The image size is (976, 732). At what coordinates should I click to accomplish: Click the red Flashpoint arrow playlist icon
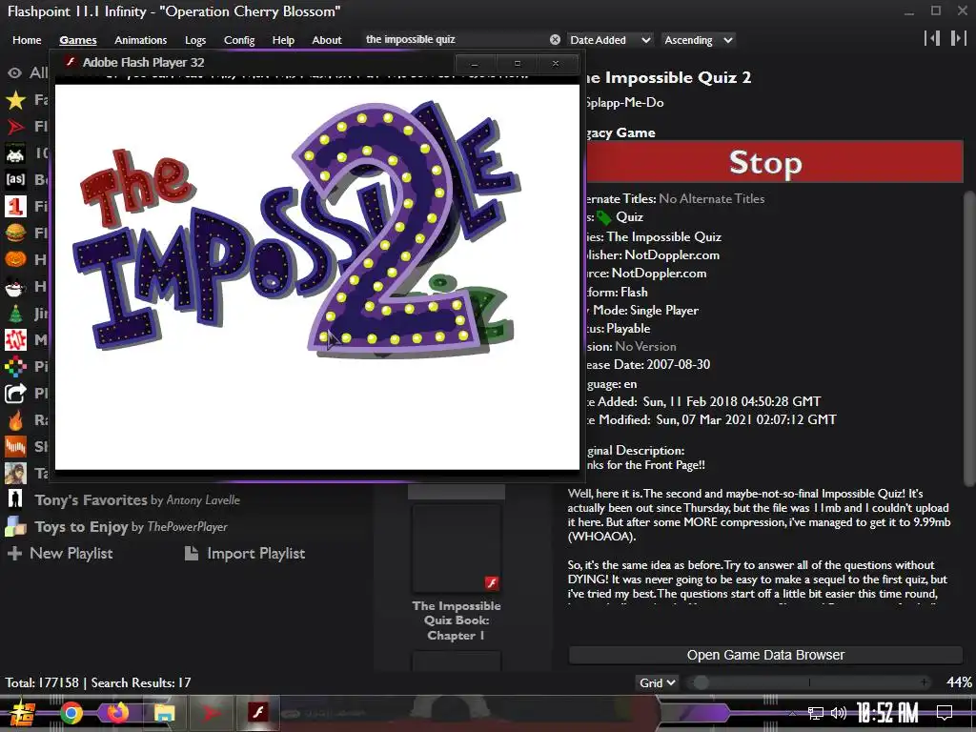tap(15, 127)
